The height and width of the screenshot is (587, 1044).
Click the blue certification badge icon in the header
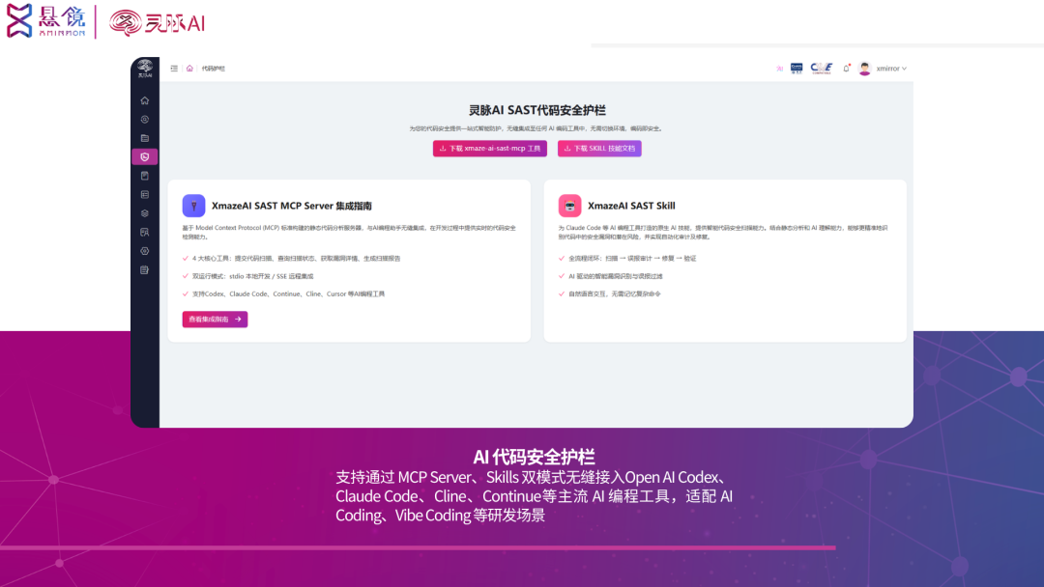pos(797,68)
